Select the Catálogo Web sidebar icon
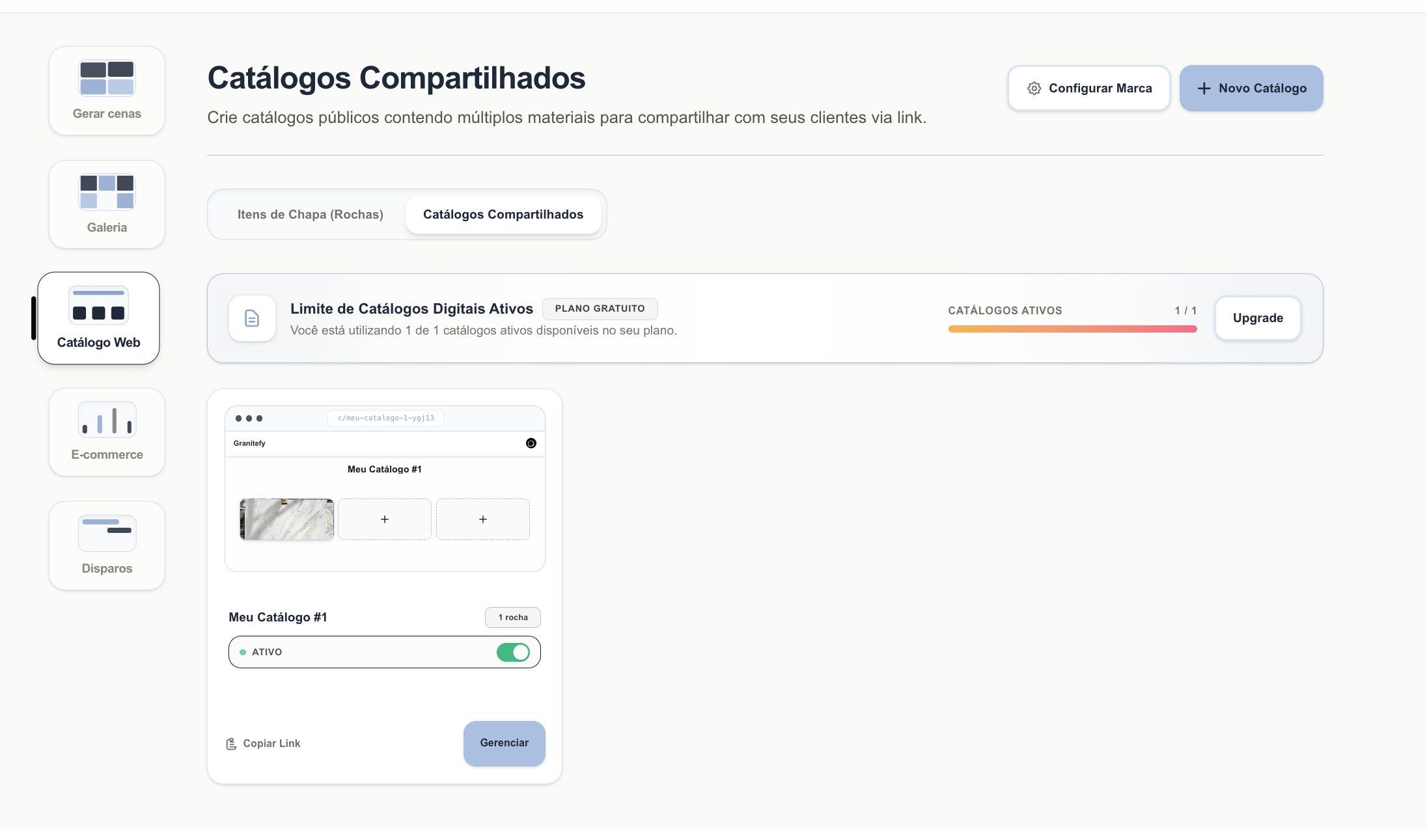Image resolution: width=1427 pixels, height=829 pixels. point(98,318)
